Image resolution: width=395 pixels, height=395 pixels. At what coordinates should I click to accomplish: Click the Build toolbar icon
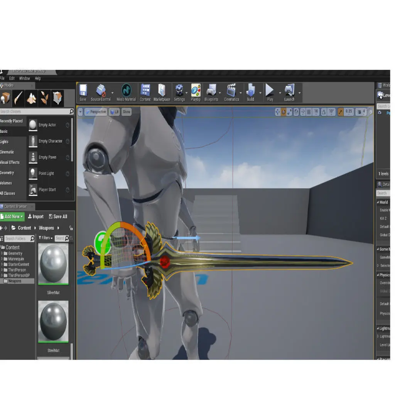point(250,93)
